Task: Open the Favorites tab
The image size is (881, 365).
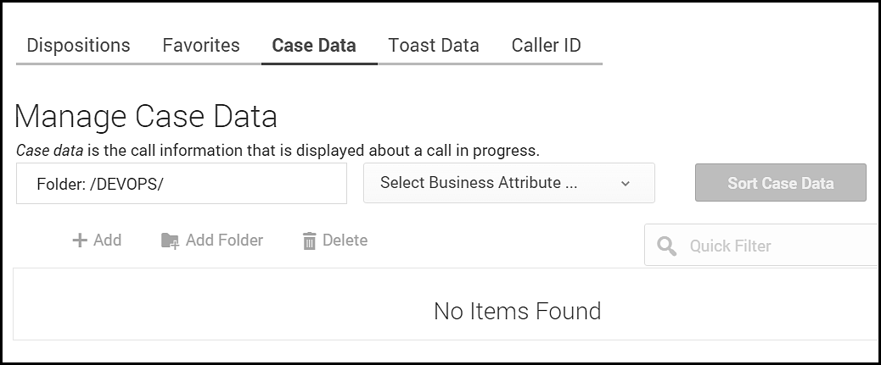Action: (201, 46)
